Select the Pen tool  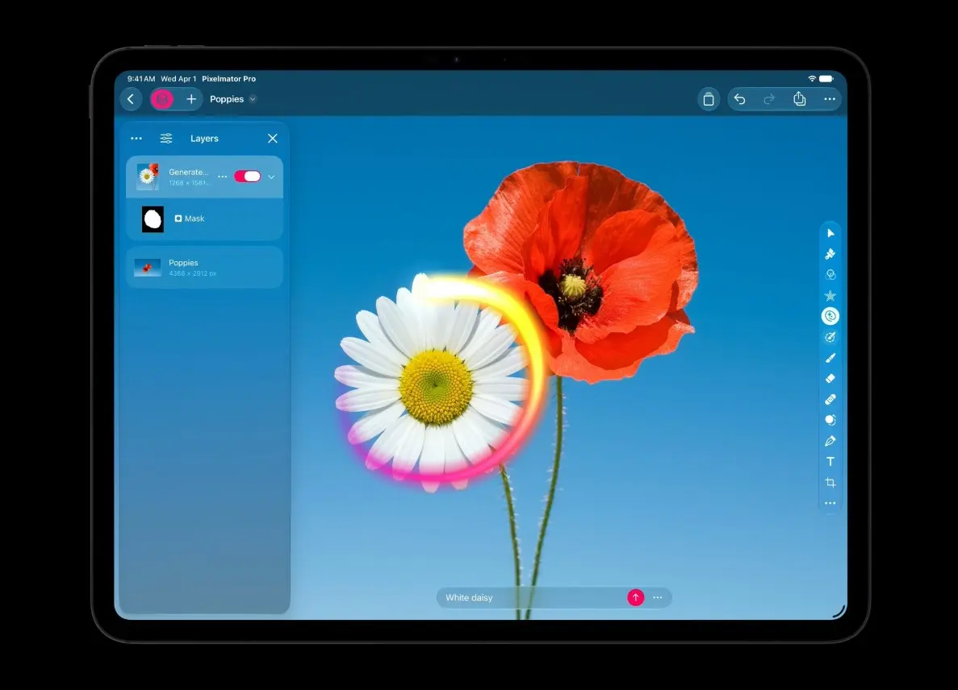coord(830,440)
